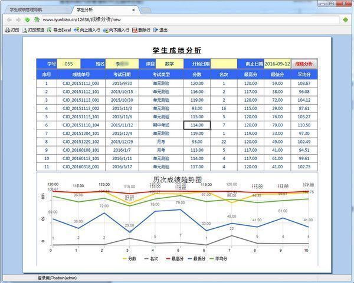Go to the home page icon
Image resolution: width=354 pixels, height=283 pixels.
(37, 19)
